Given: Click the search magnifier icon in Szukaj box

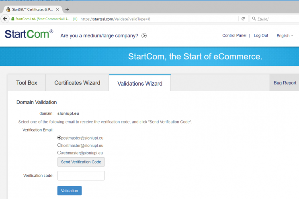Looking at the screenshot, I should pyautogui.click(x=254, y=19).
